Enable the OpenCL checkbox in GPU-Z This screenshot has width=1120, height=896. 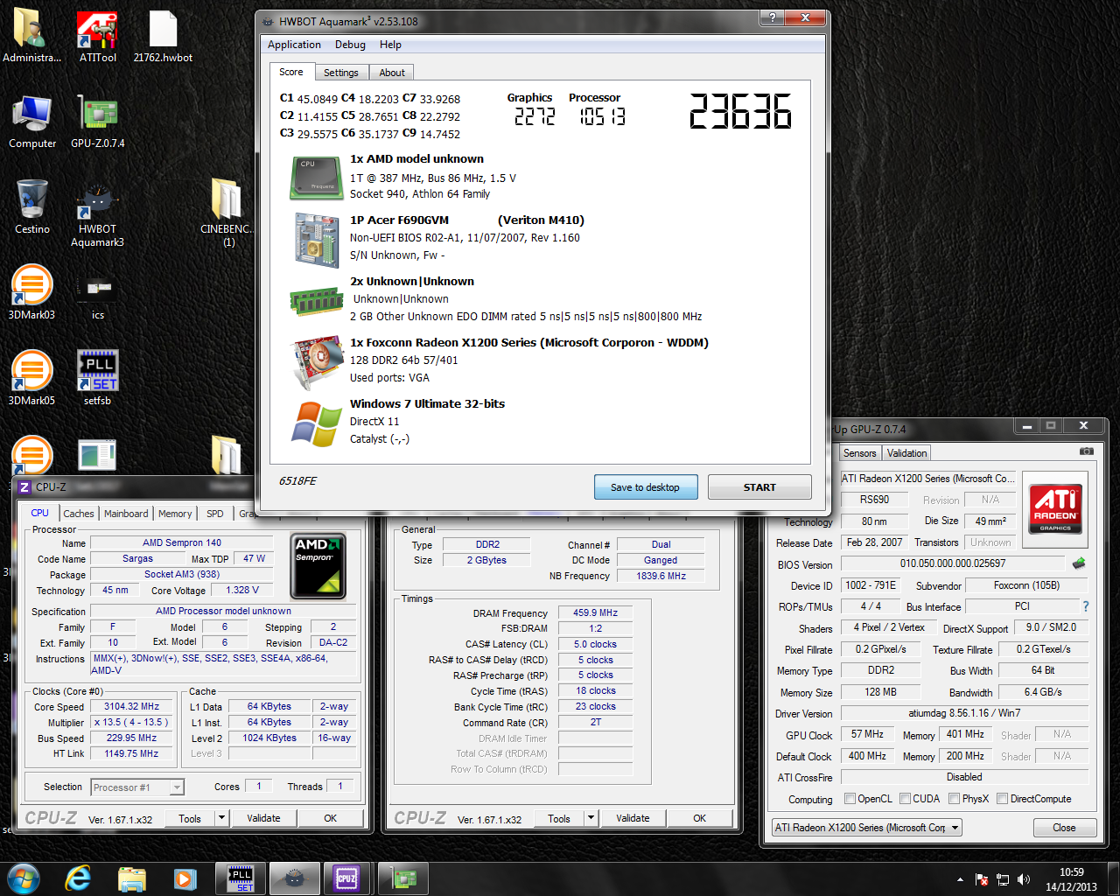pos(850,799)
